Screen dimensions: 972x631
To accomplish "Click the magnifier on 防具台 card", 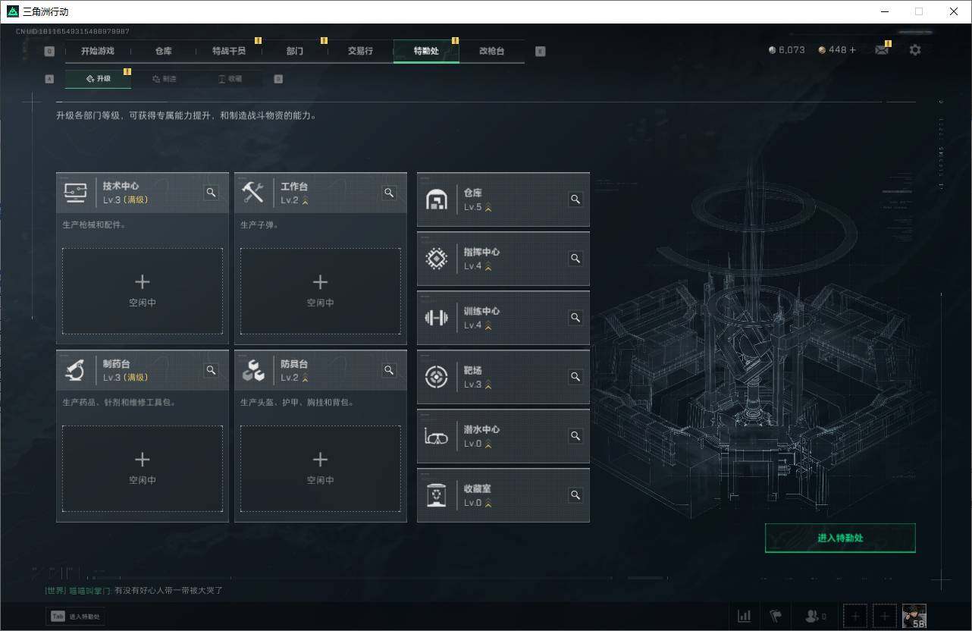I will pos(389,370).
